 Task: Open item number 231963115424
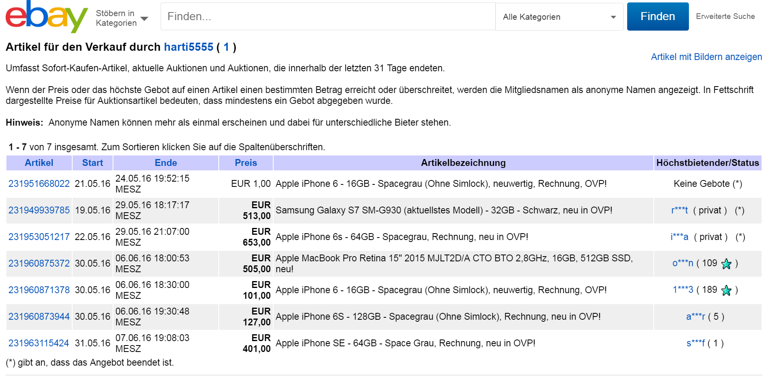pos(39,343)
